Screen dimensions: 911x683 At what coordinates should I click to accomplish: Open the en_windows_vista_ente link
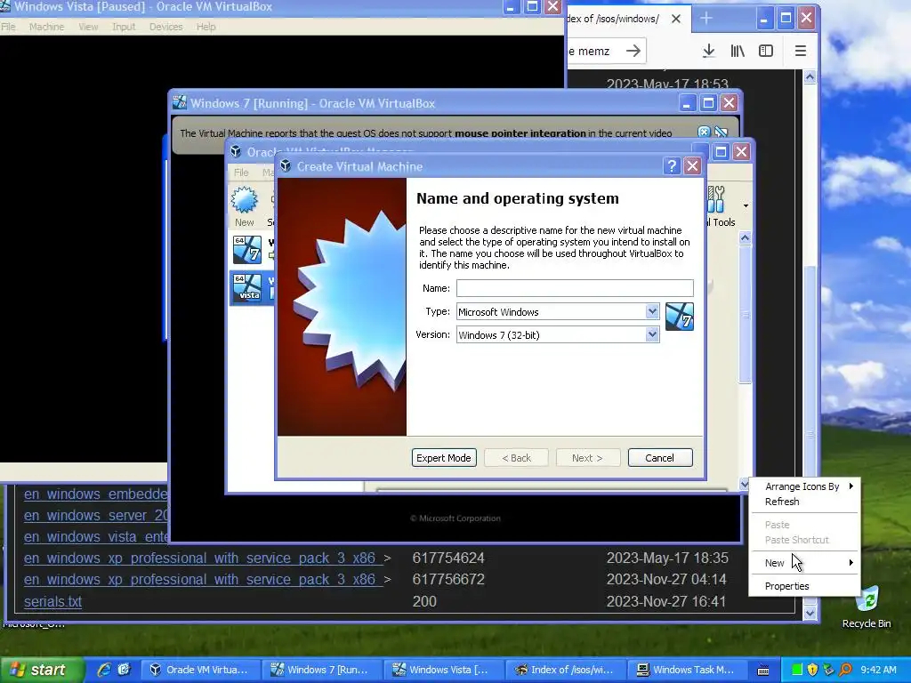coord(96,536)
